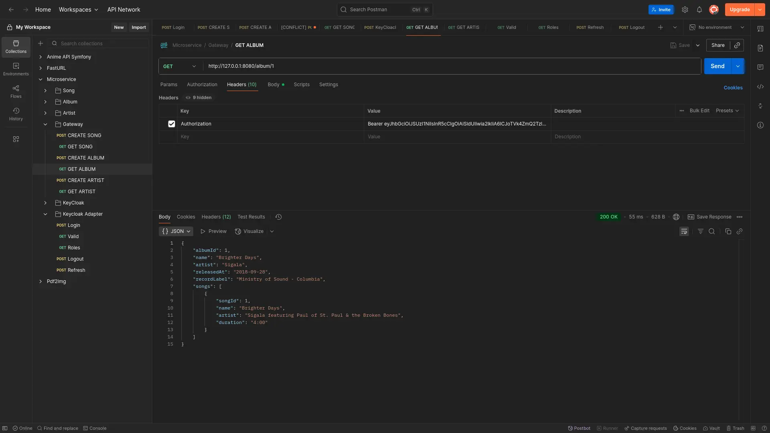The height and width of the screenshot is (433, 770).
Task: Open the HTTP method GET dropdown
Action: pyautogui.click(x=179, y=66)
